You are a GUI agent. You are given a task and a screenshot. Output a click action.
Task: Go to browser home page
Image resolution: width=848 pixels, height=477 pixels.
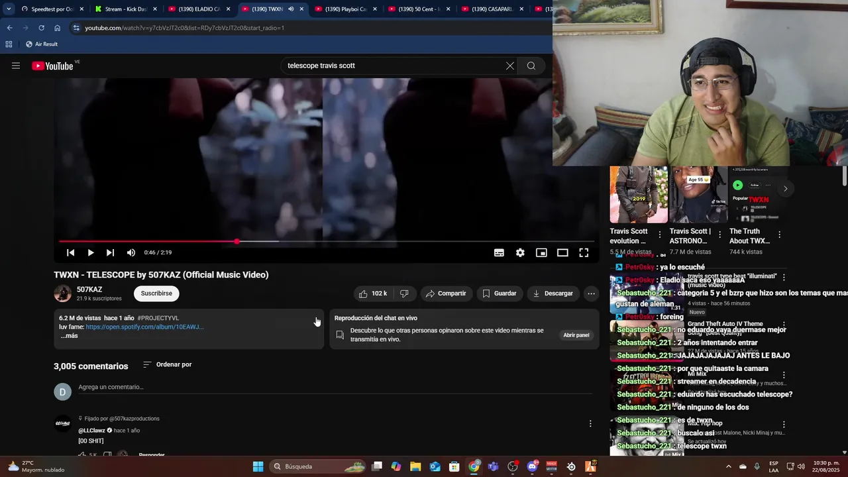57,28
